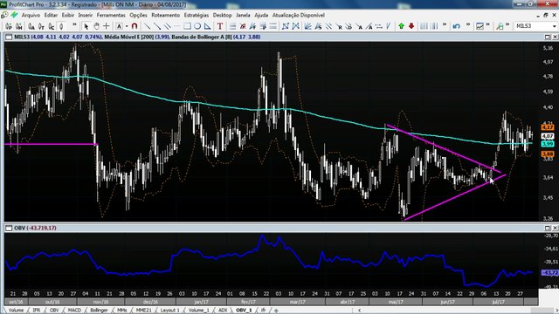Screen dimensions: 559x314
Task: Switch to the Volume tab
Action: (x=16, y=311)
